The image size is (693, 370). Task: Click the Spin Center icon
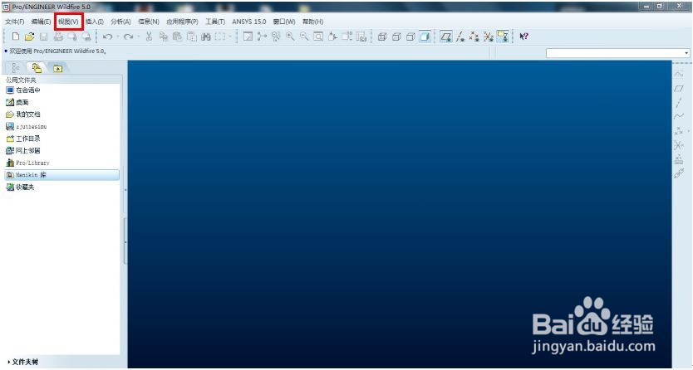[x=262, y=37]
